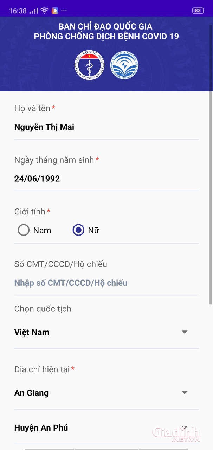Viewport: 213px width, 450px height.
Task: Tap the Wi-Fi status icon
Action: (44, 11)
